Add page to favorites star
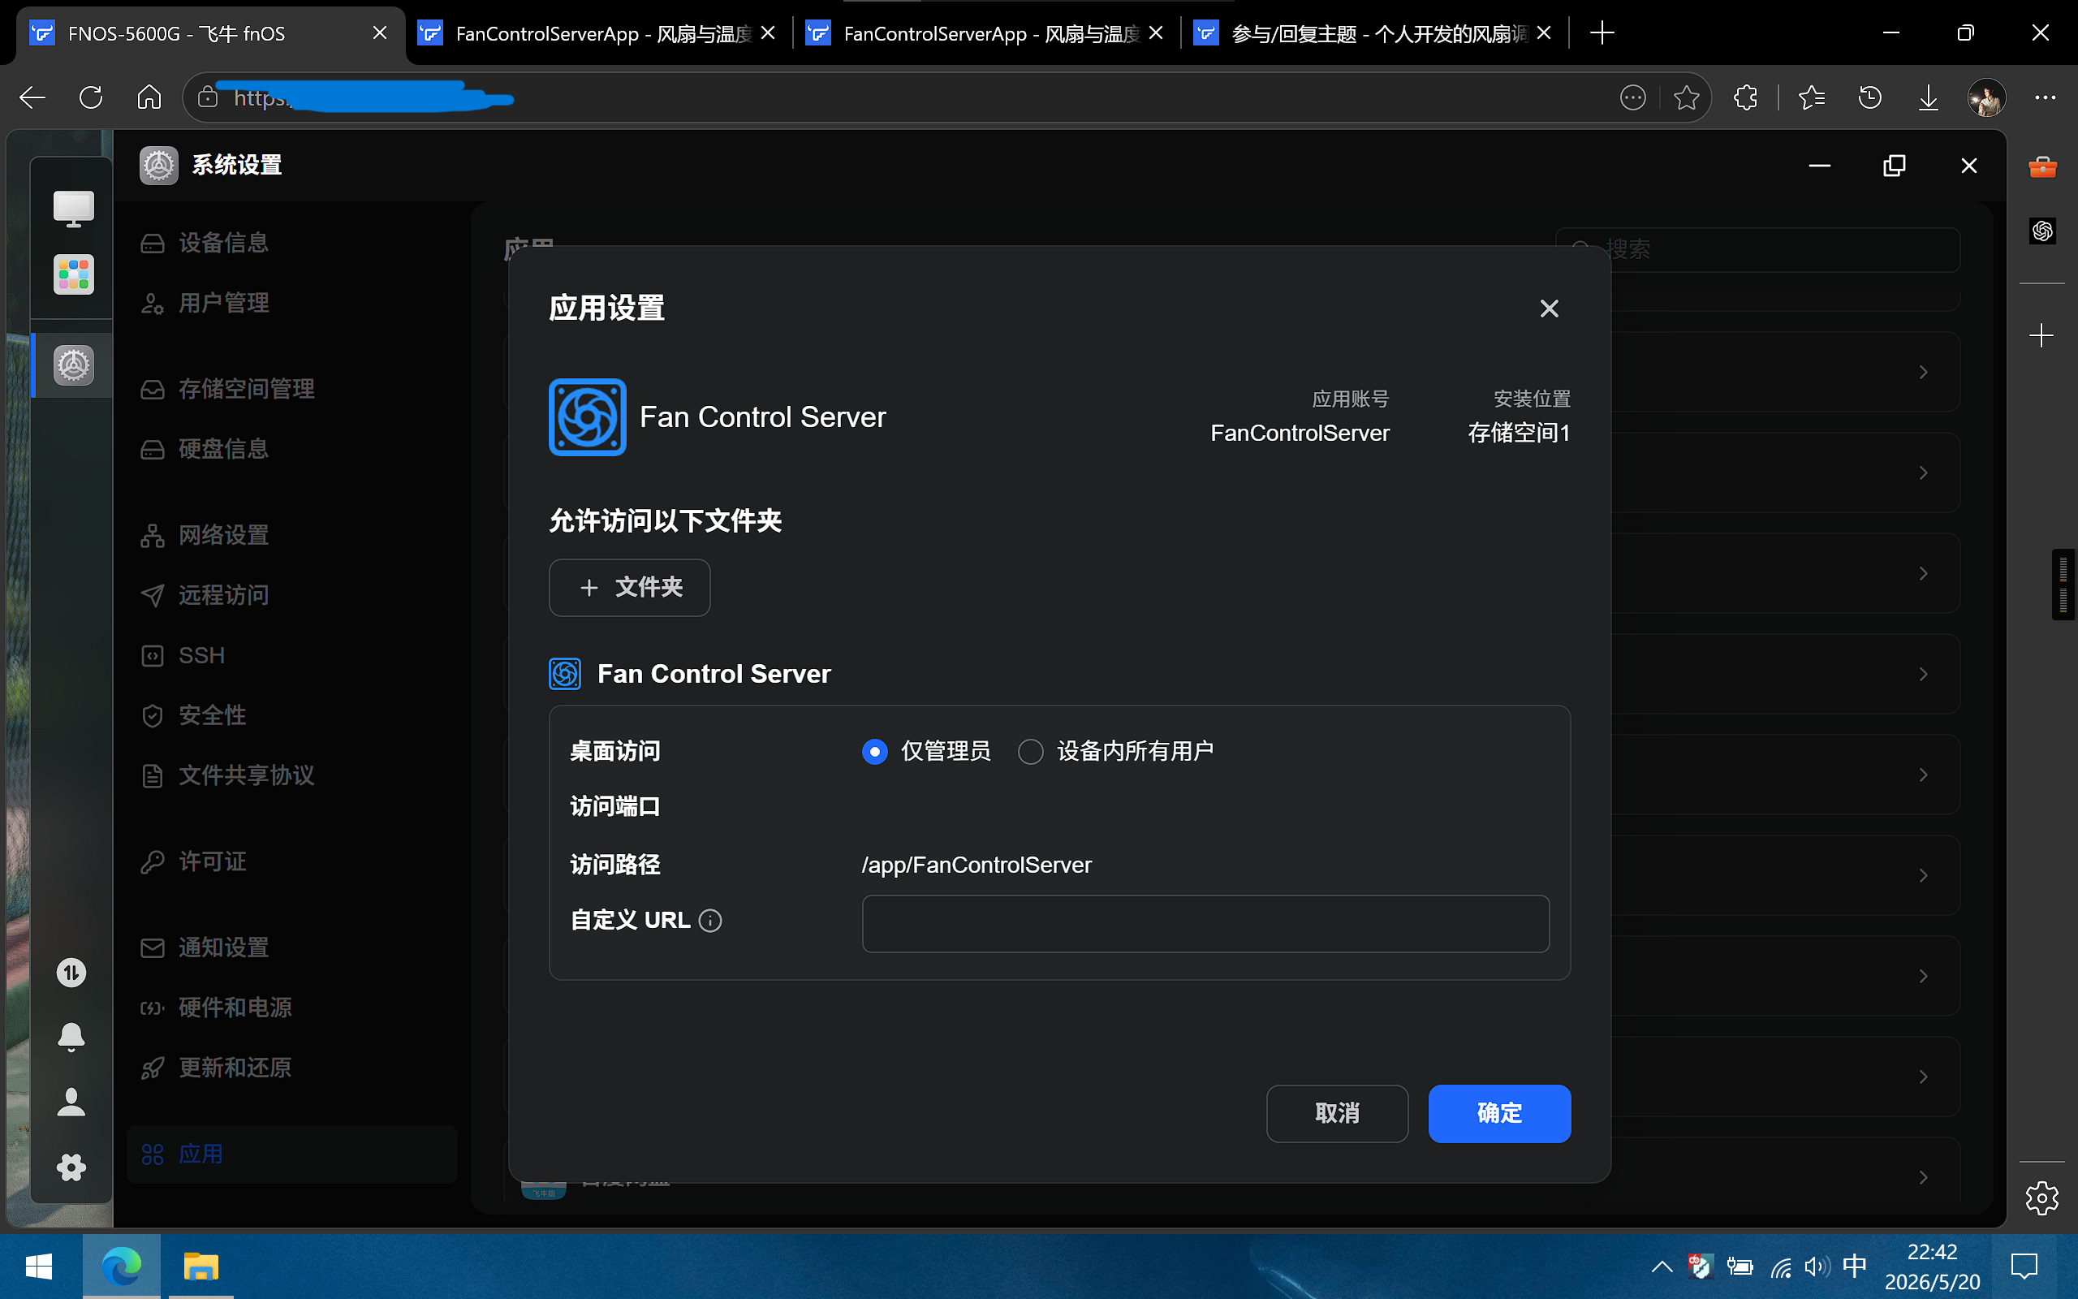2078x1299 pixels. 1687,98
